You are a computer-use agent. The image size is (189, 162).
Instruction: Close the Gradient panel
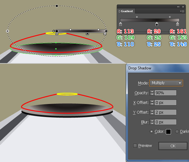(183, 7)
